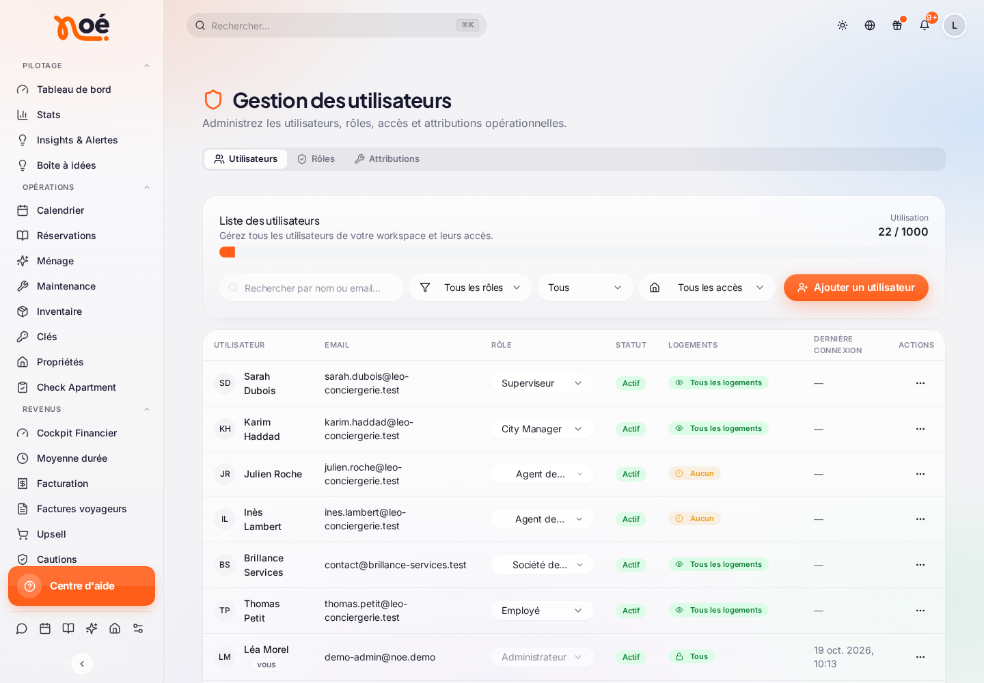
Task: Toggle the light/dark theme sun icon
Action: click(x=843, y=25)
